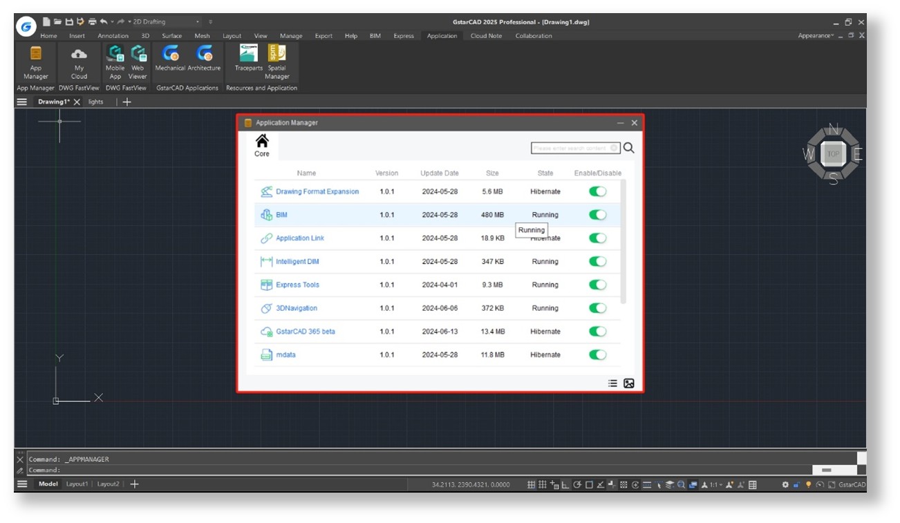Viewport: 900px width, 523px height.
Task: Switch to the Annotation ribbon tab
Action: click(113, 36)
